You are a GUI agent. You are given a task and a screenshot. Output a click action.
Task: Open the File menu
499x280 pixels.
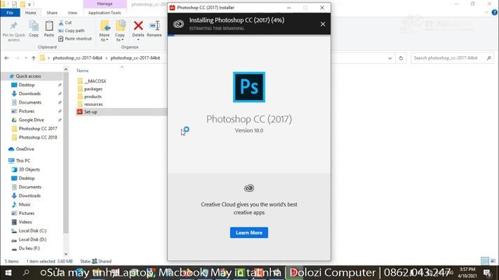point(11,13)
